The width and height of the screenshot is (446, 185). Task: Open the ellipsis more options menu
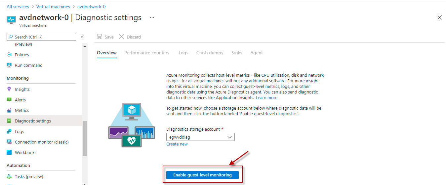point(152,17)
